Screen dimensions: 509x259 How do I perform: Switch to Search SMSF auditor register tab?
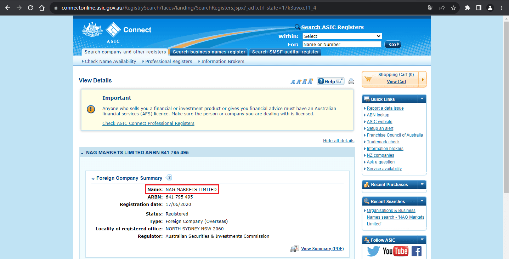click(x=285, y=52)
